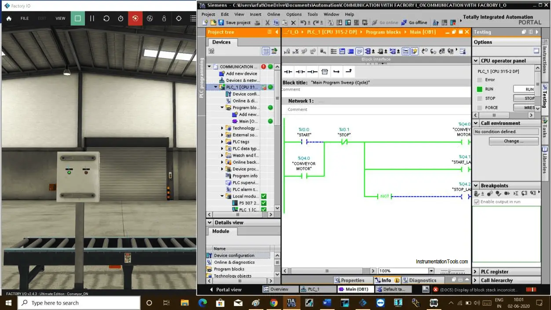Toggle the red sensor/actuator tags icon in Factory IO
551x310 pixels.
pos(135,18)
